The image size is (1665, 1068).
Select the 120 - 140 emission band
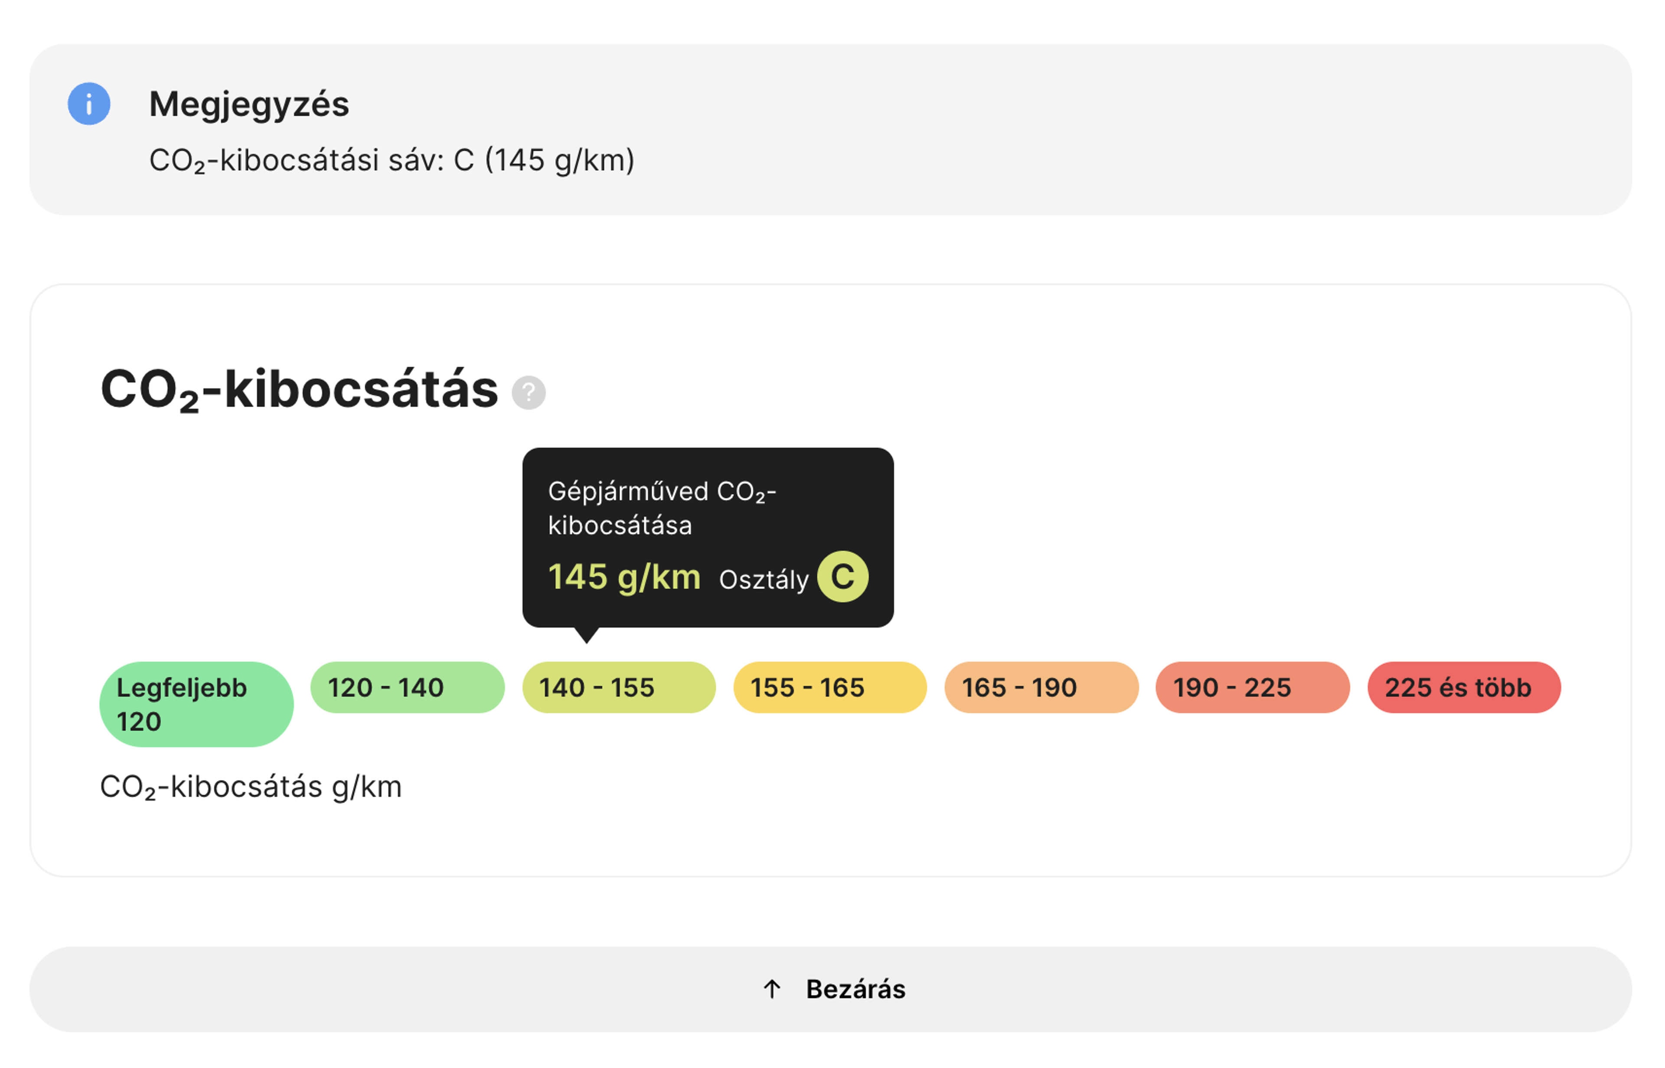[x=408, y=688]
